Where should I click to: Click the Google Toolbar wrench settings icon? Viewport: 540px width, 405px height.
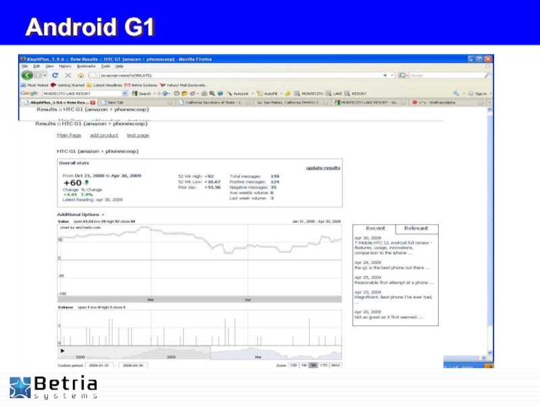(456, 93)
